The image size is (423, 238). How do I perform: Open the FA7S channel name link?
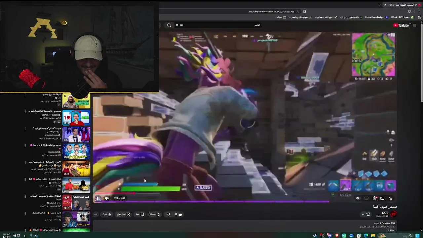[385, 213]
